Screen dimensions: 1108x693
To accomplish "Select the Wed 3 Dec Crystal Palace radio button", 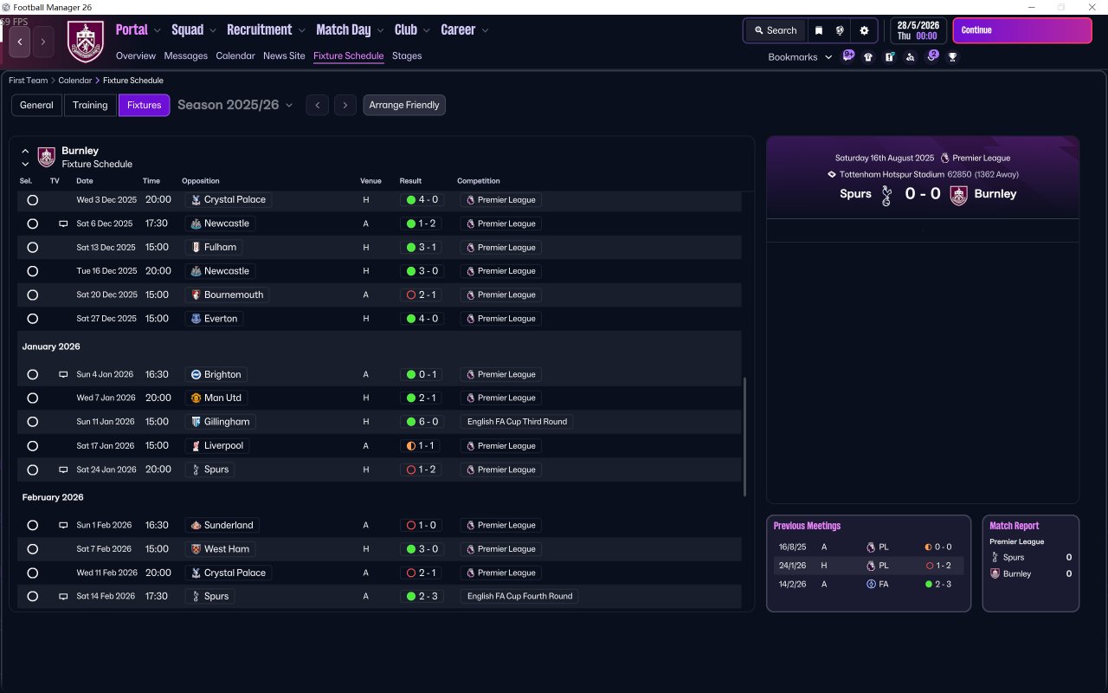I will [33, 200].
